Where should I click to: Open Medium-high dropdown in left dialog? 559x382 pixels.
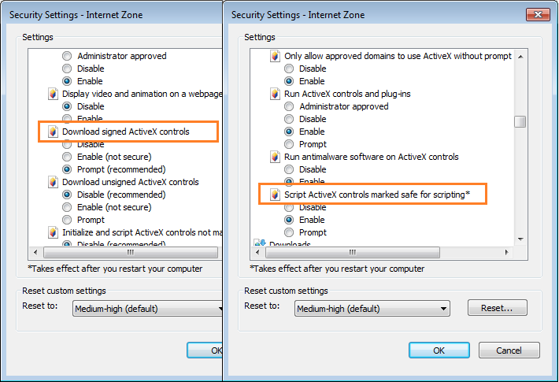coord(146,309)
